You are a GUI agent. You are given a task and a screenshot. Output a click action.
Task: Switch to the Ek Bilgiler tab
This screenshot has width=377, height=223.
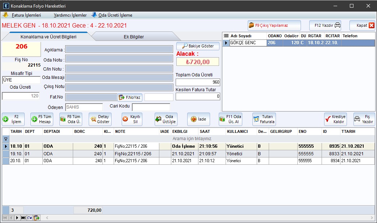pos(134,37)
